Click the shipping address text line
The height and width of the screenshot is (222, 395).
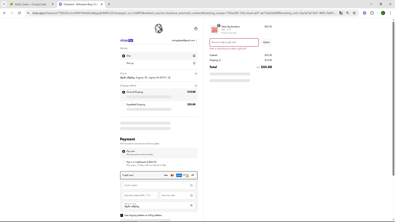point(145,78)
